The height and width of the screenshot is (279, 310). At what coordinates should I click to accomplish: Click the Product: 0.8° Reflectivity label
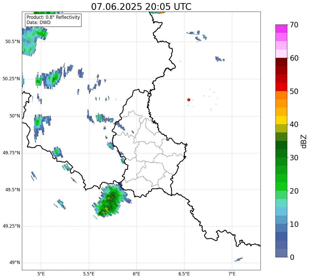click(x=53, y=17)
